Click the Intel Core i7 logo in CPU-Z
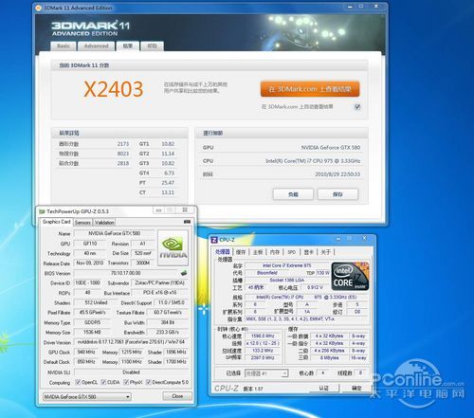 350,276
